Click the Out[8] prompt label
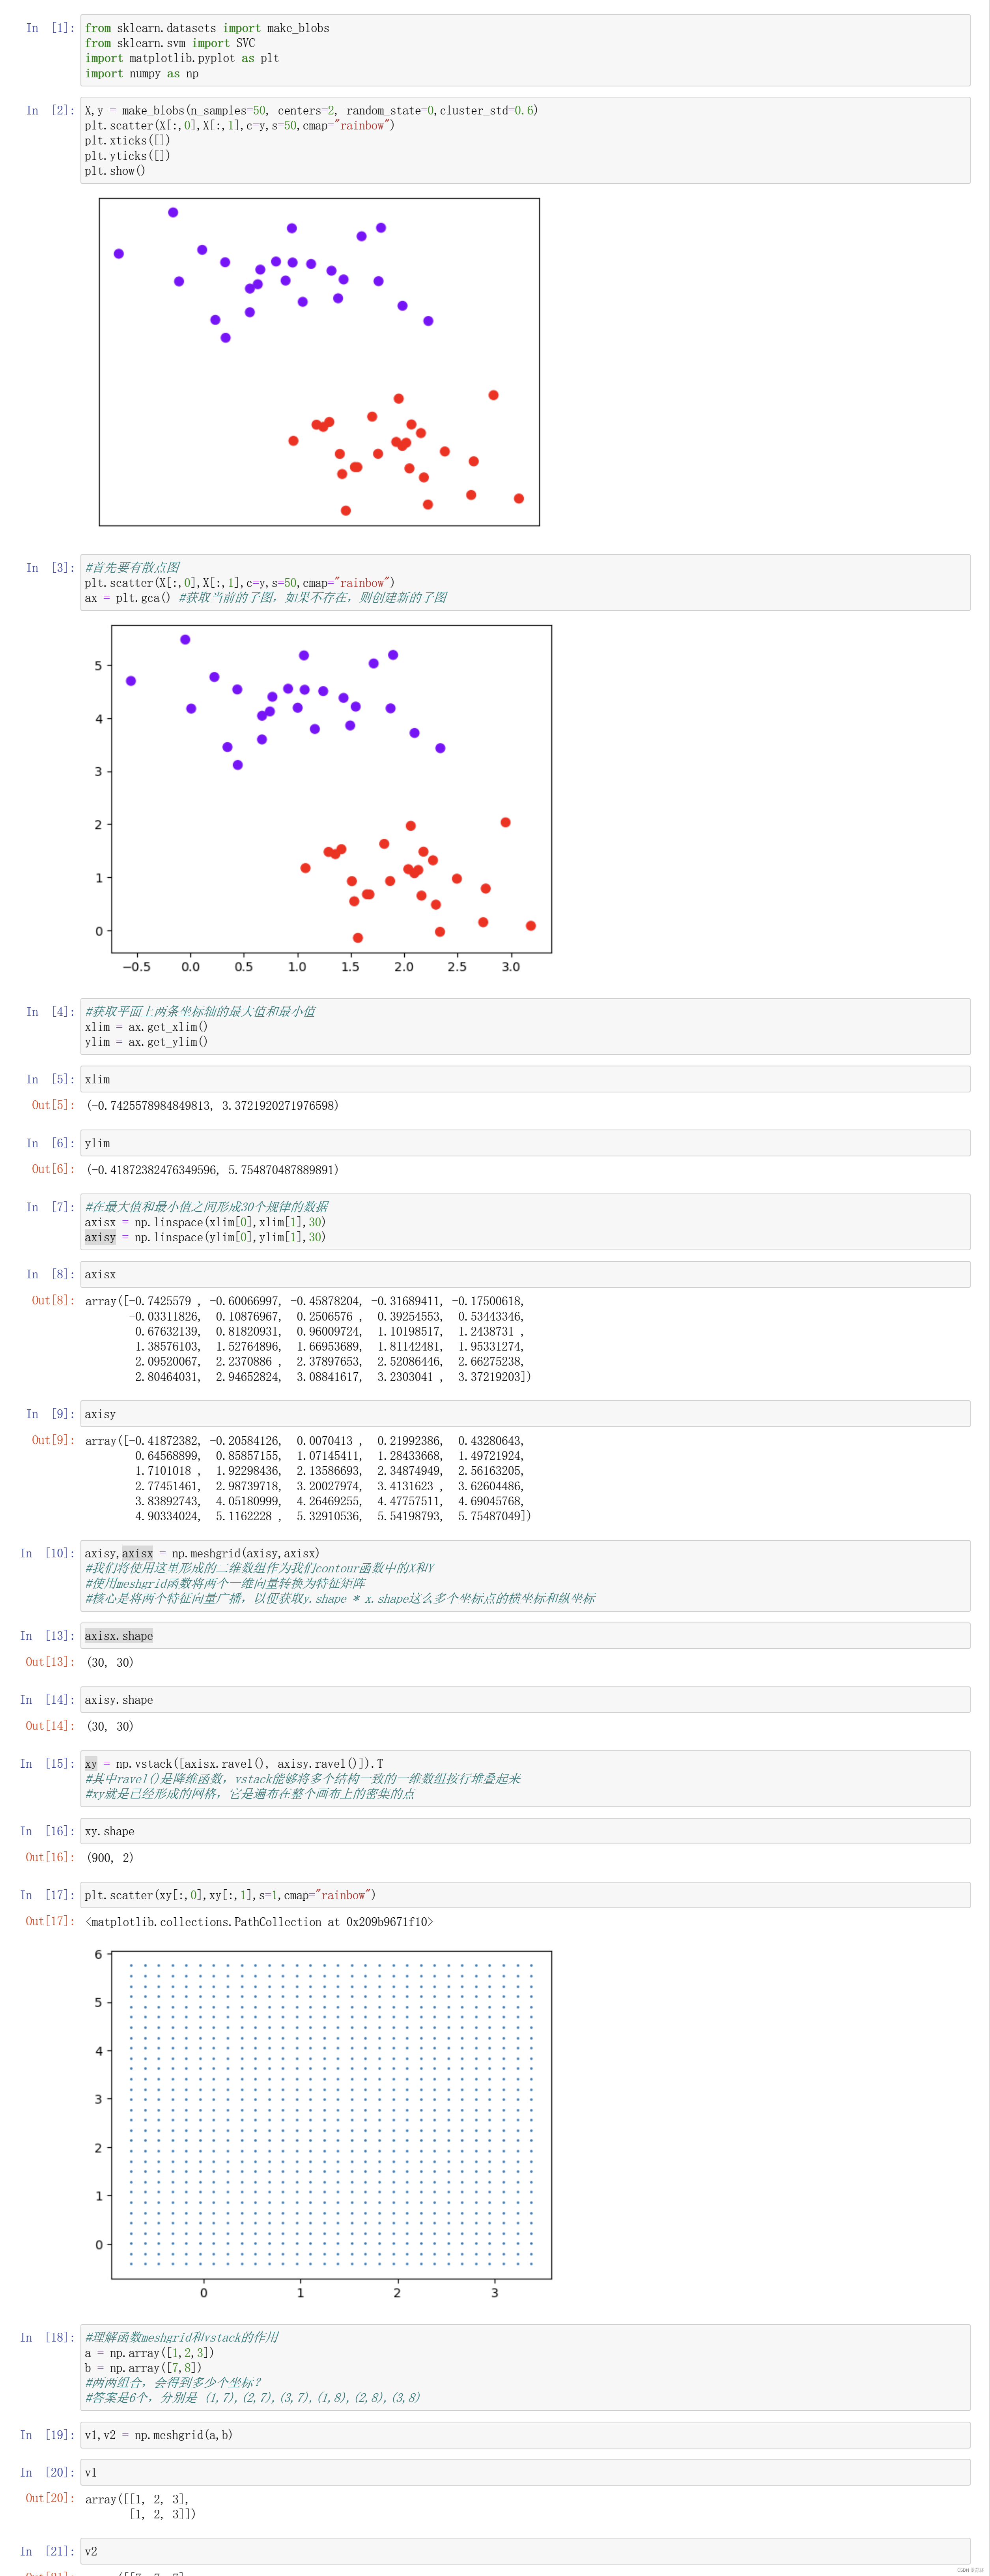The width and height of the screenshot is (990, 2576). 53,1300
